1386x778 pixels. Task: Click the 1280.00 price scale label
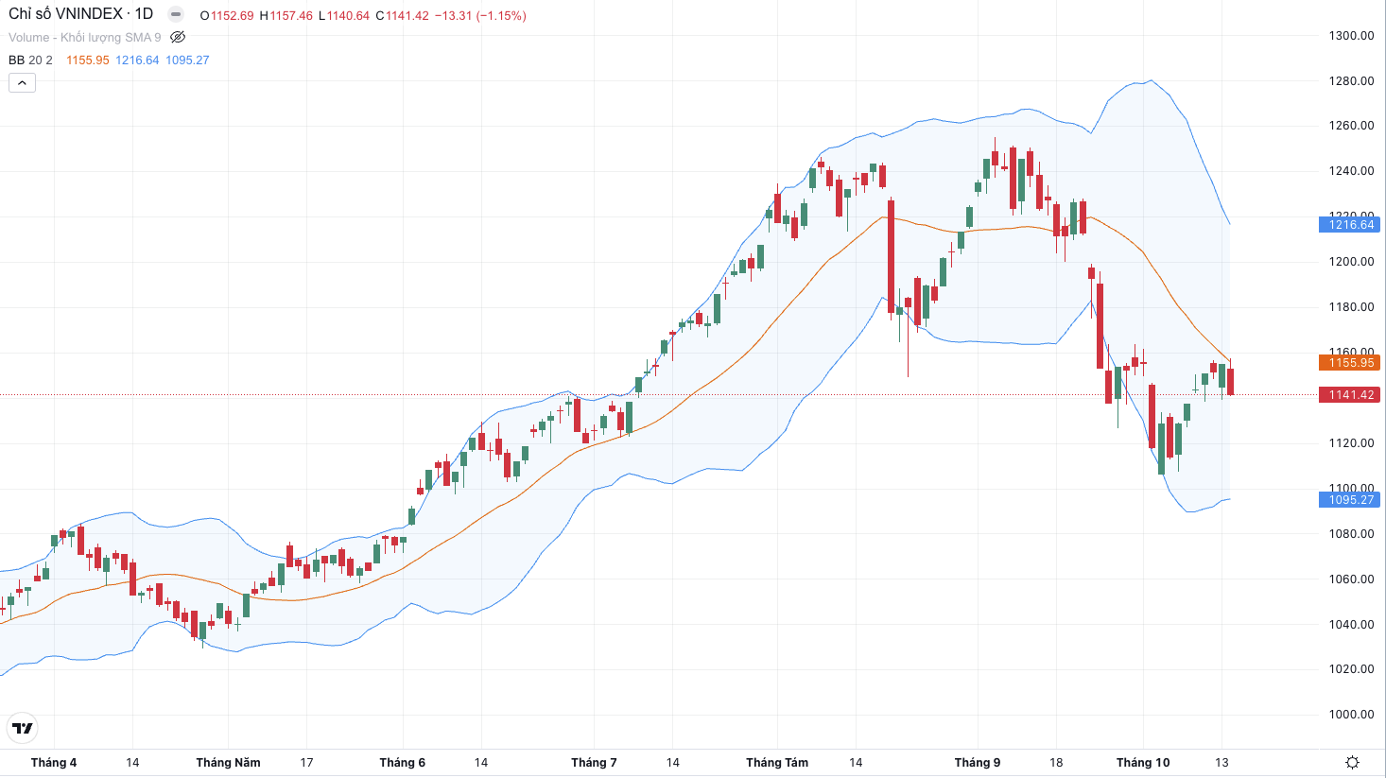coord(1351,81)
